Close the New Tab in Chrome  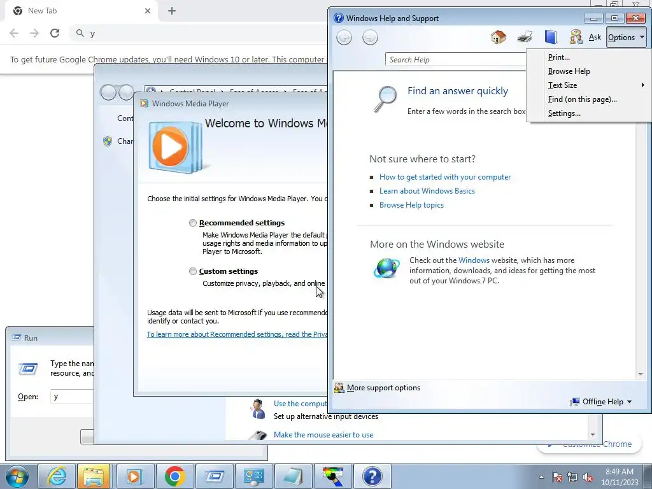pyautogui.click(x=148, y=11)
